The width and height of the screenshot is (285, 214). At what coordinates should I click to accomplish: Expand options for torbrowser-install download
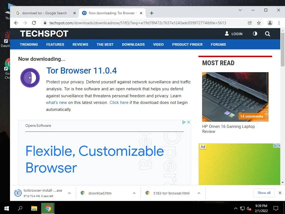click(x=69, y=193)
